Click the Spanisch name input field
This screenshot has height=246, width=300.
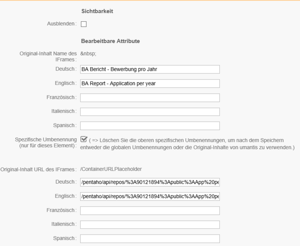coord(150,126)
